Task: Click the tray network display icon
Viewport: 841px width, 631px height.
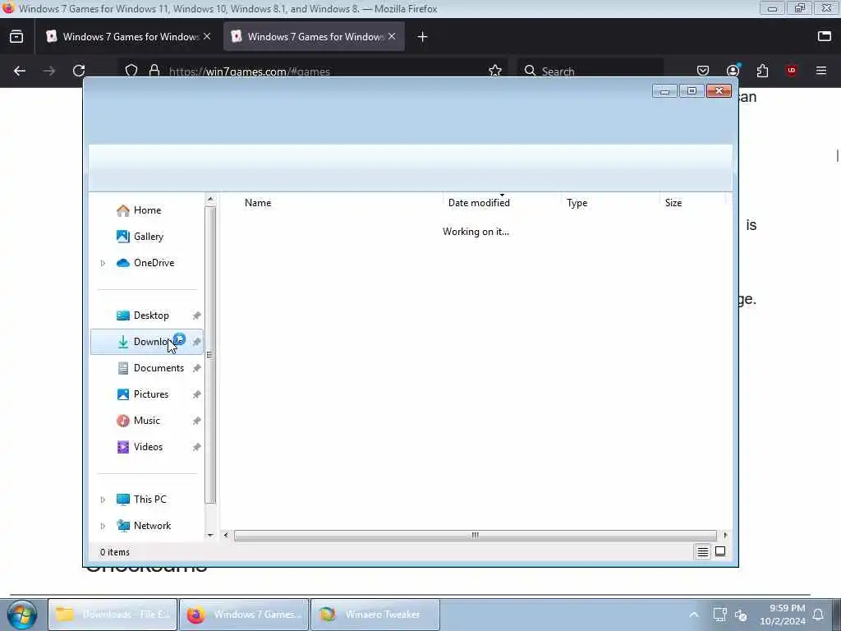Action: point(719,615)
